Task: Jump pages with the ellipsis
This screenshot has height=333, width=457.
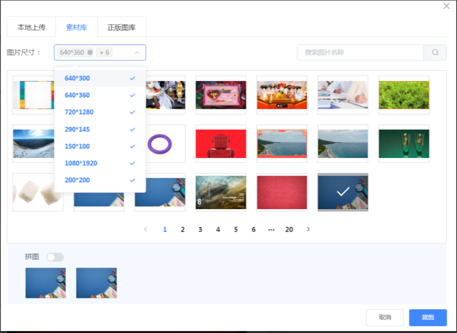Action: [271, 230]
